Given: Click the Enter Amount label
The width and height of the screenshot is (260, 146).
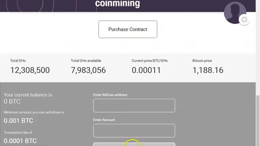Looking at the screenshot, I should 104,120.
